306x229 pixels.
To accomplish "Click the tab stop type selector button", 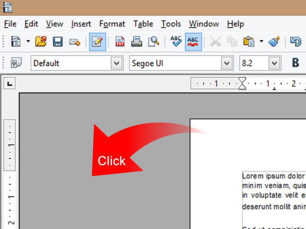I will pyautogui.click(x=10, y=83).
